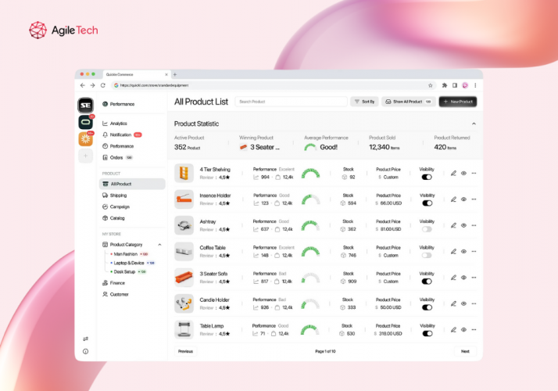
Task: Preview 4 Tier Shelving with eye icon
Action: (x=463, y=174)
